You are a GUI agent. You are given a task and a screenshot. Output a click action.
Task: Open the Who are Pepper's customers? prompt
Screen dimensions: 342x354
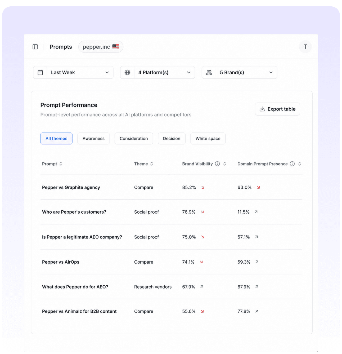[x=74, y=212]
